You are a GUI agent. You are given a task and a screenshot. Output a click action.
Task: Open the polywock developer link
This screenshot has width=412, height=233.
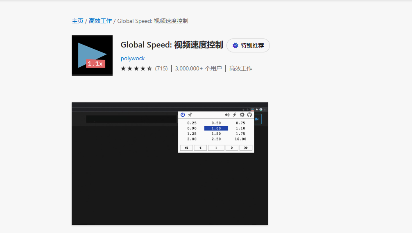[x=133, y=58]
